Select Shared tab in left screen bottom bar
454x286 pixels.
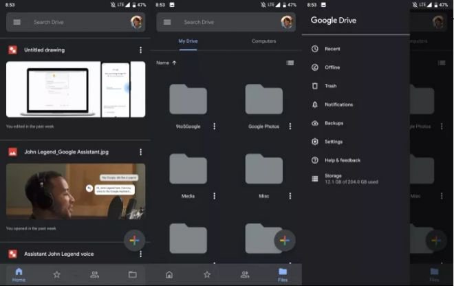click(x=94, y=274)
